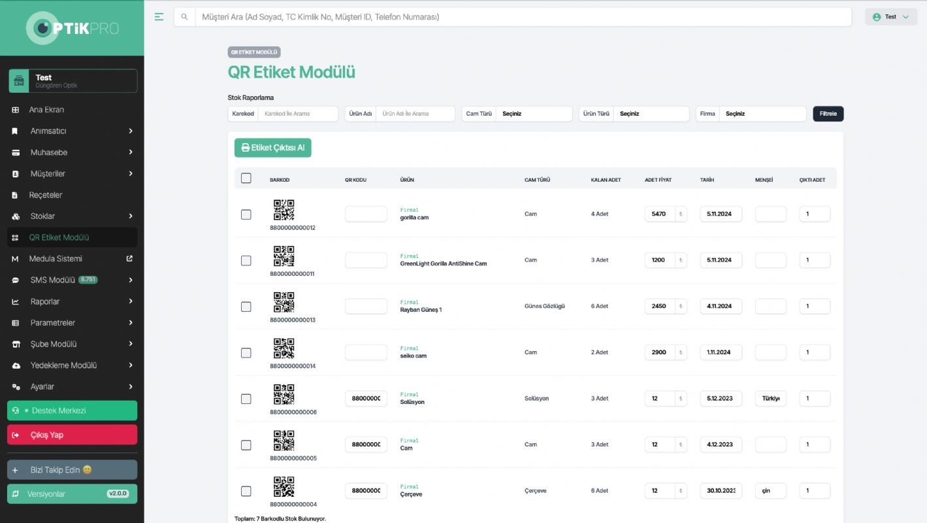Check the Solüsyon row checkbox

point(246,399)
